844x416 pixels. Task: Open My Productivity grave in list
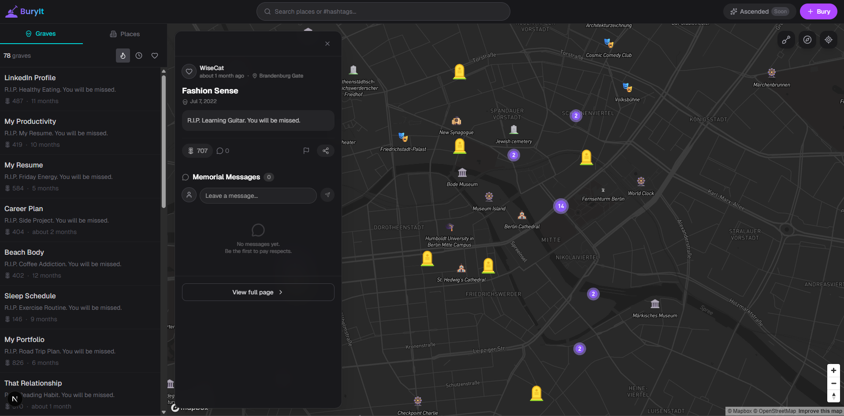click(x=80, y=133)
